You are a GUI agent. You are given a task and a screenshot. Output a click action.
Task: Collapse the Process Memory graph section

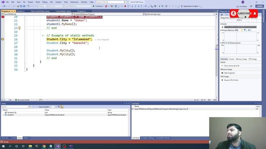pos(221,30)
